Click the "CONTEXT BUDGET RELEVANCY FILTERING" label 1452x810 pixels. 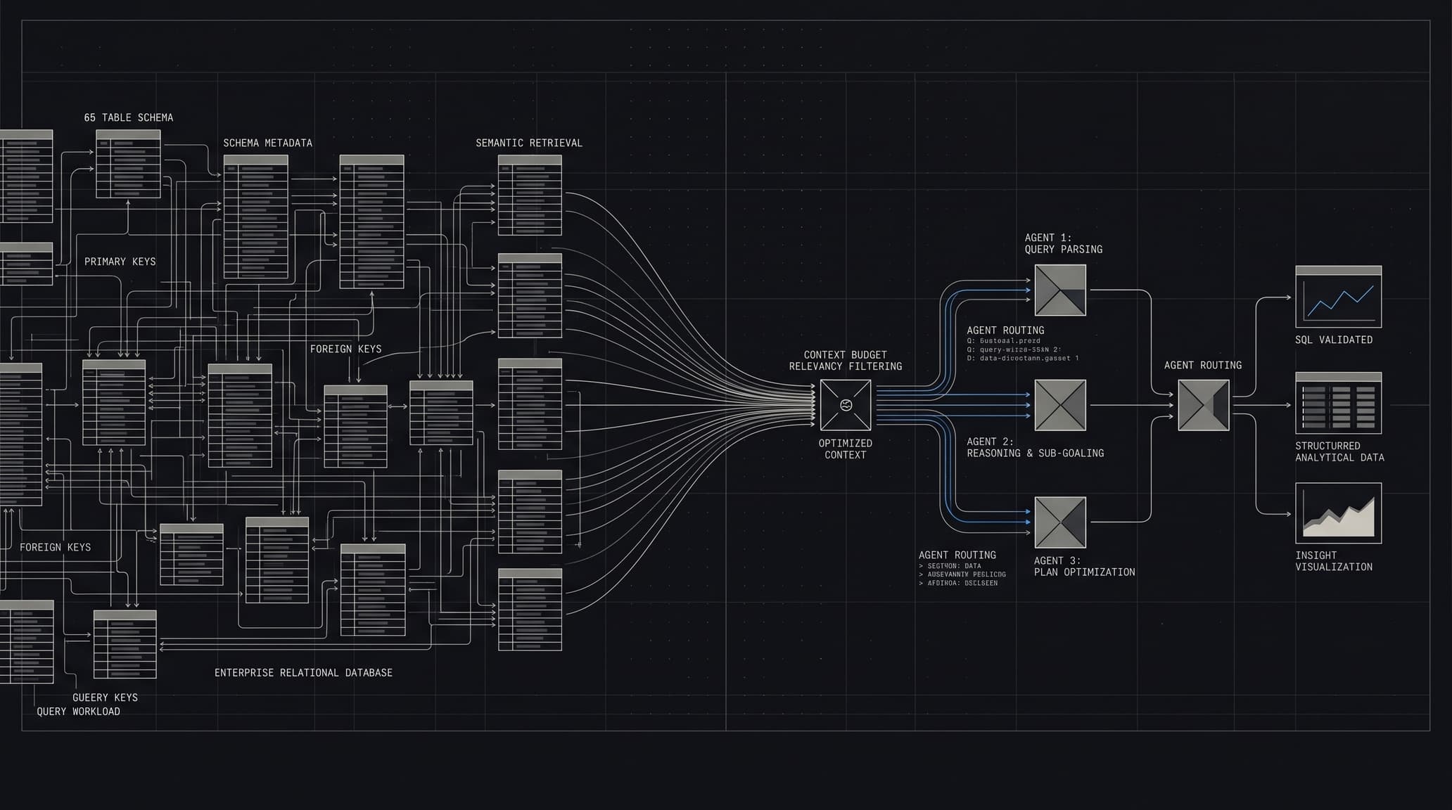[x=846, y=361]
